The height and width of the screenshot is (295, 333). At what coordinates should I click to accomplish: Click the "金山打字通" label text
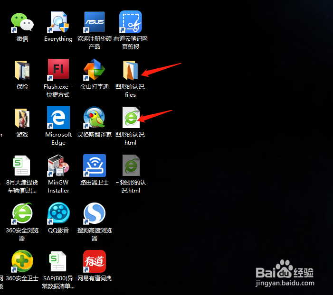[94, 86]
